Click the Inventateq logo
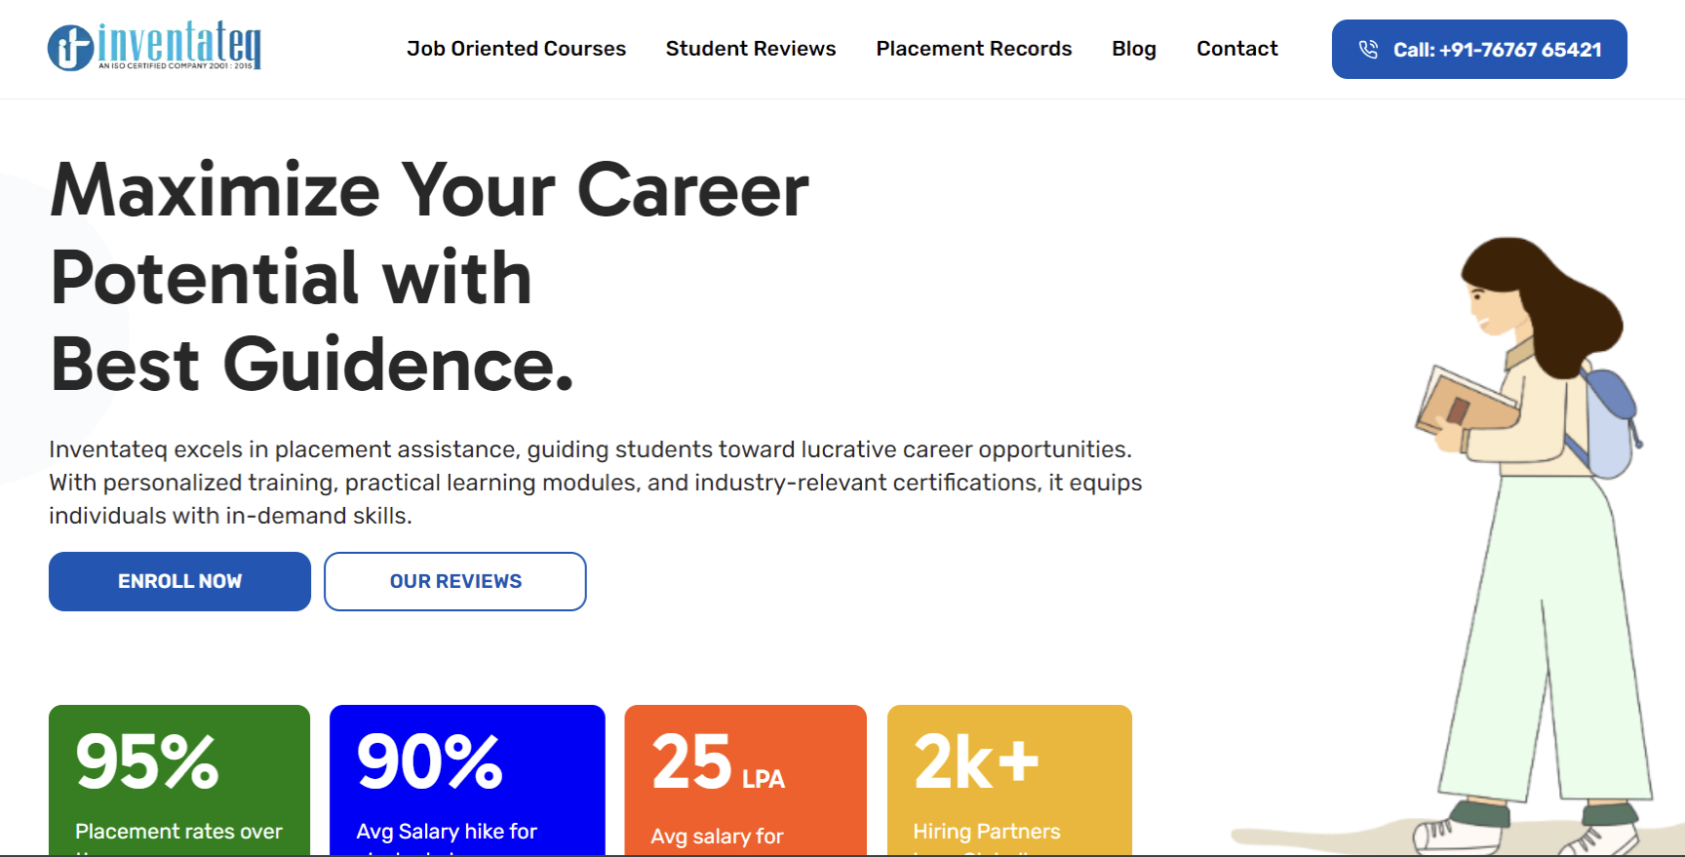Screen dimensions: 1685x857 (x=154, y=46)
